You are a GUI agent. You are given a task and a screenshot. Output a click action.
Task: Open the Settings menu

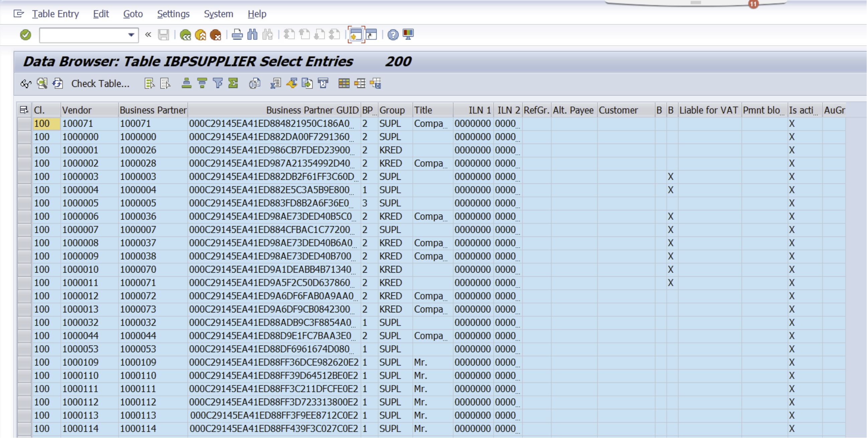pos(173,14)
